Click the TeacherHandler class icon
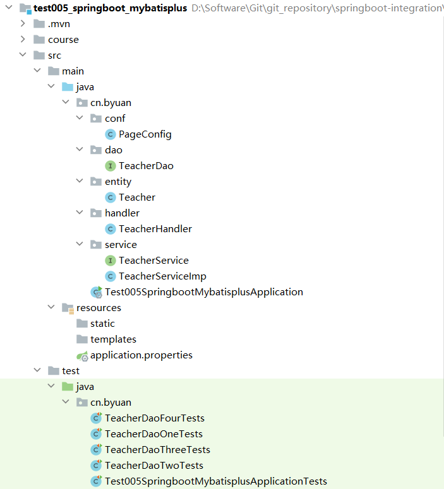 point(111,229)
